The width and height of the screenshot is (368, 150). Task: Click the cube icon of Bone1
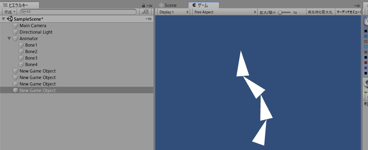(x=21, y=45)
